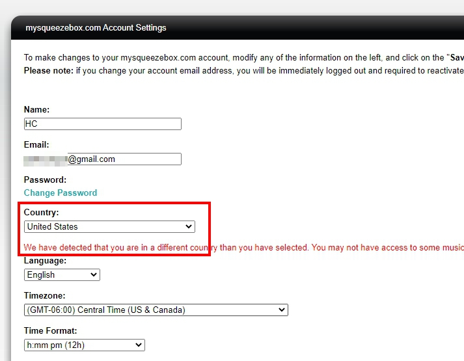
Task: Open the Language dropdown set to English
Action: click(x=62, y=274)
